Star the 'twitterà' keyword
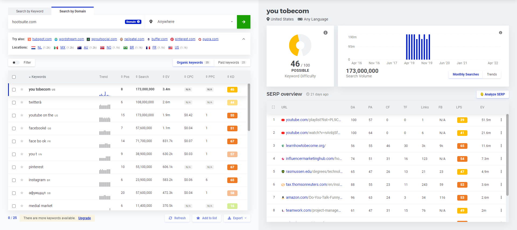Image resolution: width=517 pixels, height=230 pixels. coord(22,102)
